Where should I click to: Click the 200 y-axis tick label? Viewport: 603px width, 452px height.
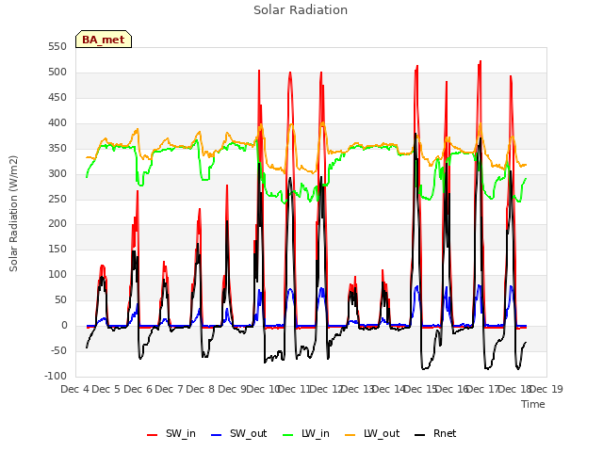tap(57, 224)
